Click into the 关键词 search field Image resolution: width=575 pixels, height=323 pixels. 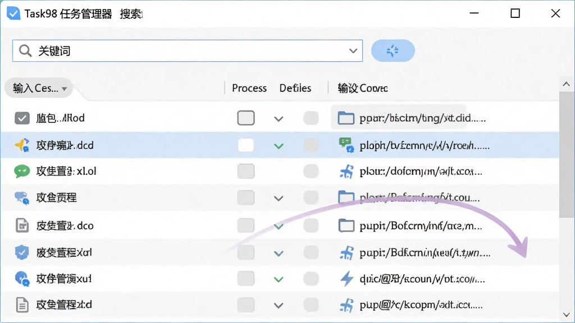point(188,50)
